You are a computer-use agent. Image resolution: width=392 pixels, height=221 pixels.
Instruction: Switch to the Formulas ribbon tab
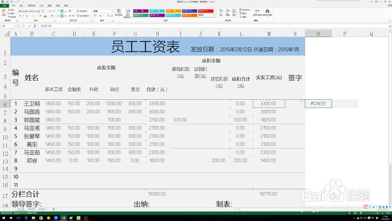42,5
